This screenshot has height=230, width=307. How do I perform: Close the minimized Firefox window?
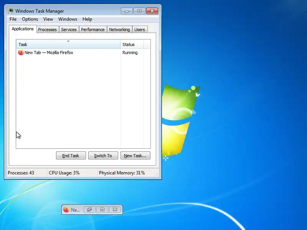click(115, 210)
